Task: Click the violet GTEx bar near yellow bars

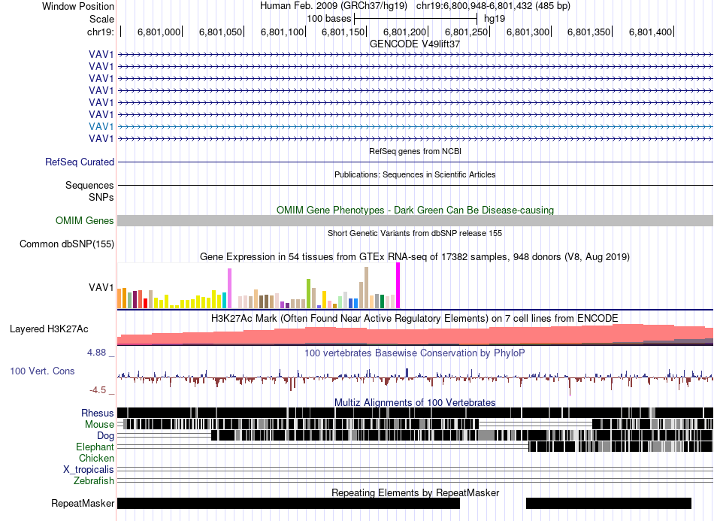Action: click(x=229, y=288)
